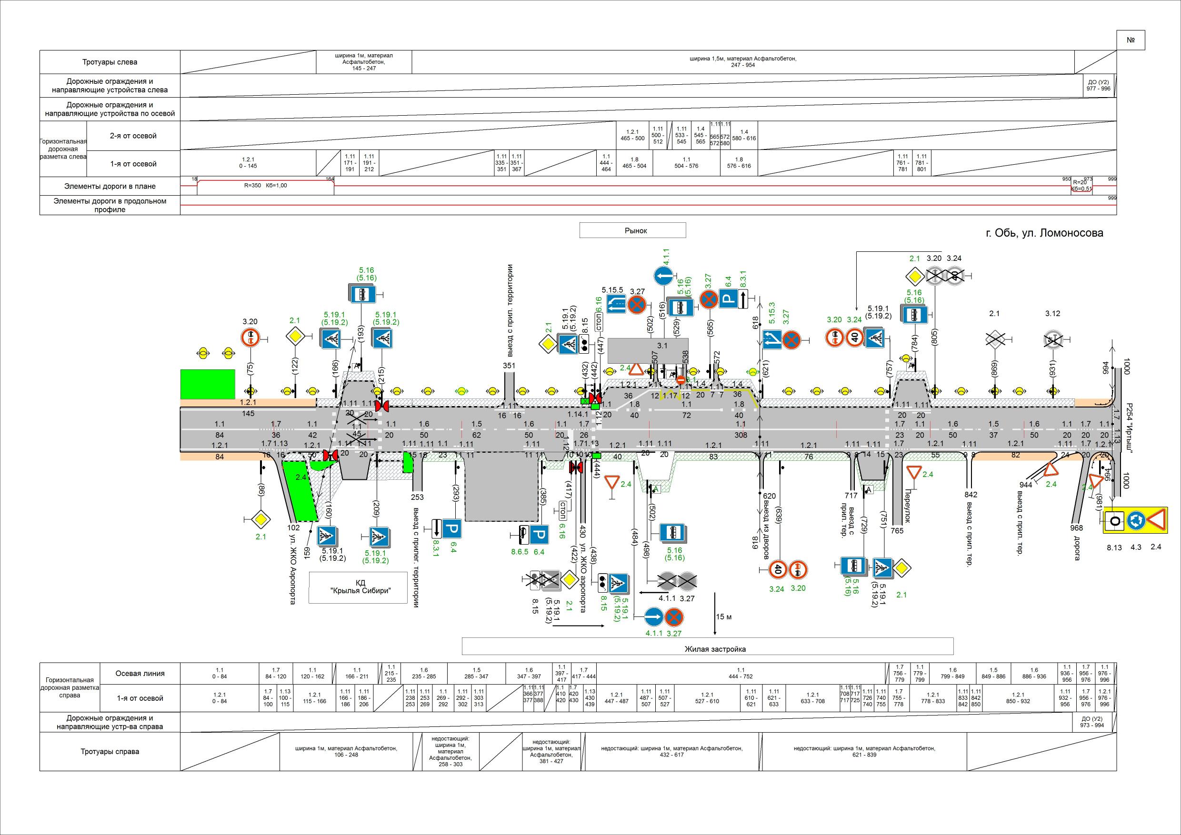Select the crossed-out 2.1 sign above pole (898)
The height and width of the screenshot is (835, 1181).
pyautogui.click(x=995, y=339)
